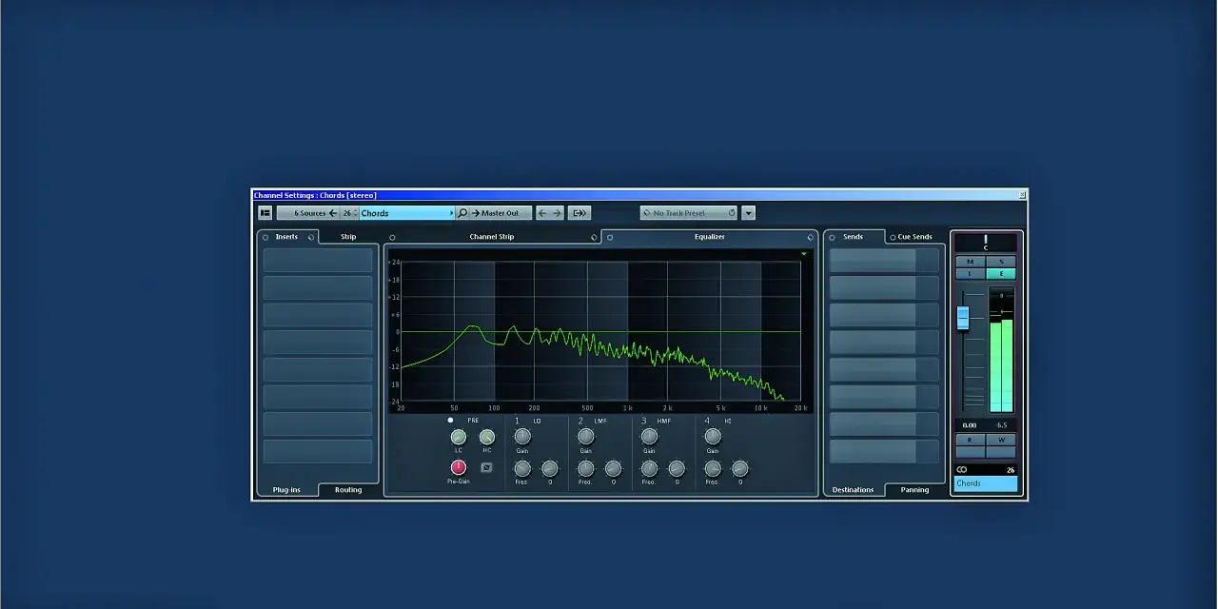Select the Plug-ins bottom tab
Screen dimensions: 1218x609
286,490
